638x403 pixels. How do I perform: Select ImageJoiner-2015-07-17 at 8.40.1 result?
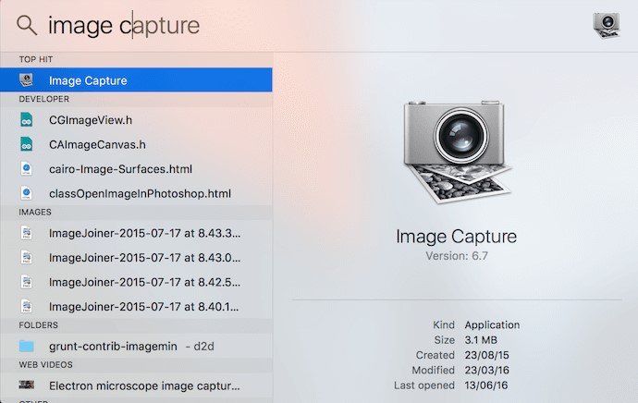(x=136, y=306)
